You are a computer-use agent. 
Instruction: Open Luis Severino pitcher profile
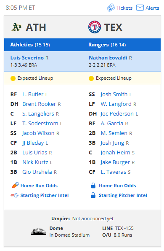tap(27, 58)
